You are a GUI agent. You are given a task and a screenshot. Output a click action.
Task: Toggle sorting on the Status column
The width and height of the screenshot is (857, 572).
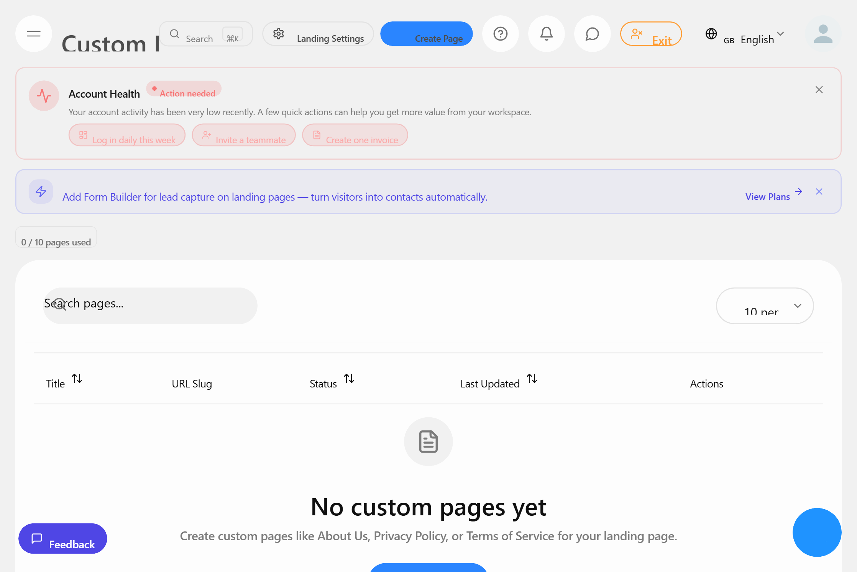(349, 379)
